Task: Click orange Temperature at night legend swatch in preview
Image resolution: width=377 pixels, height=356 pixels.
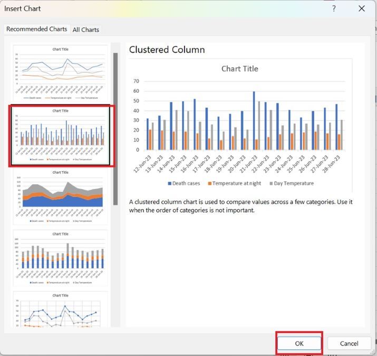Action: coord(209,183)
